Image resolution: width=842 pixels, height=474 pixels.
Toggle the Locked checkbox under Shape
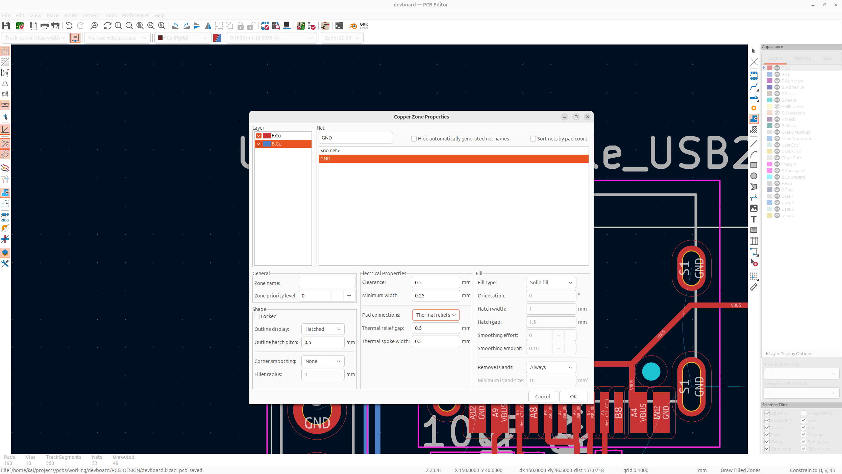[x=257, y=316]
